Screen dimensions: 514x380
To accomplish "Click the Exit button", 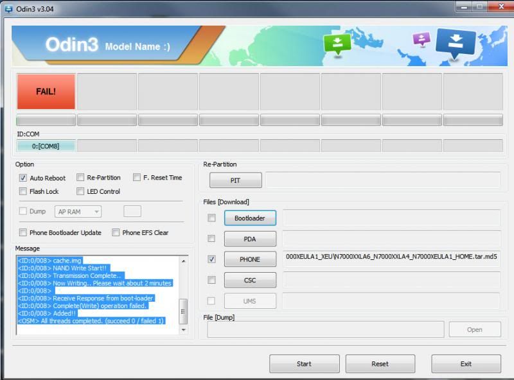I will point(466,363).
